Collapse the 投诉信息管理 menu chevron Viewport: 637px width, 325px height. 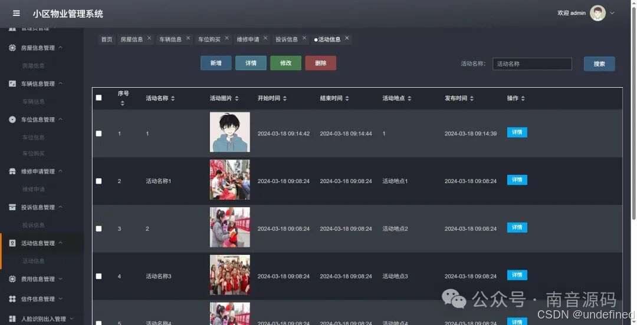(x=61, y=207)
